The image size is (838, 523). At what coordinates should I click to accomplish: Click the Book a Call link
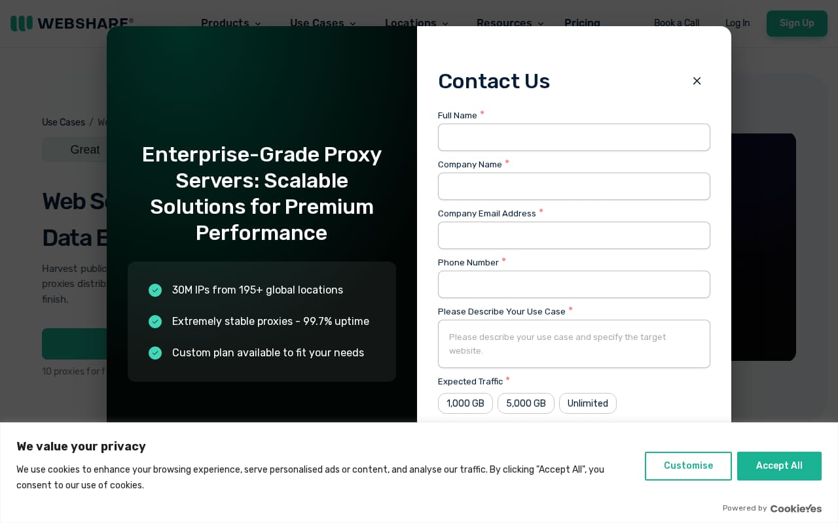pyautogui.click(x=676, y=23)
